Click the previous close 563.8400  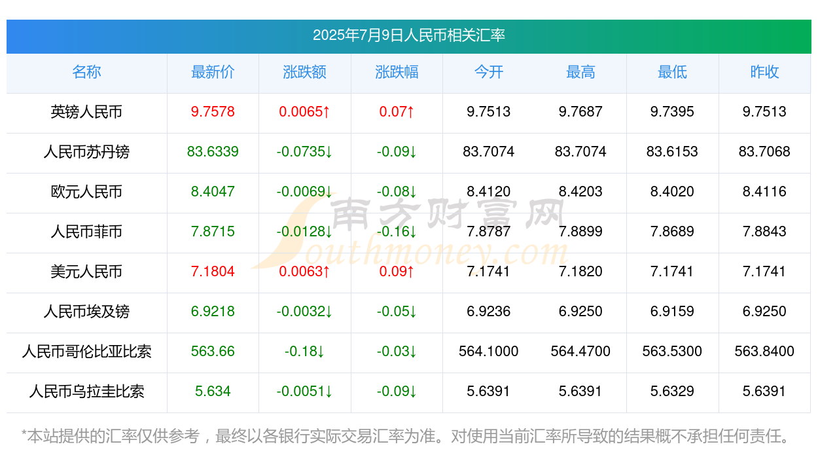pos(764,352)
